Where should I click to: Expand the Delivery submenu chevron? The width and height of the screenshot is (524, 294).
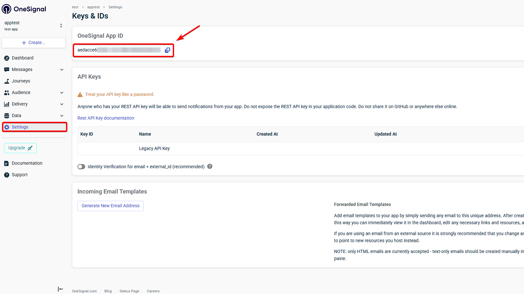coord(62,104)
